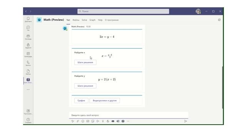The image size is (246, 138).
Task: Click Шаги решения under Найдите x
Action: 85,62
